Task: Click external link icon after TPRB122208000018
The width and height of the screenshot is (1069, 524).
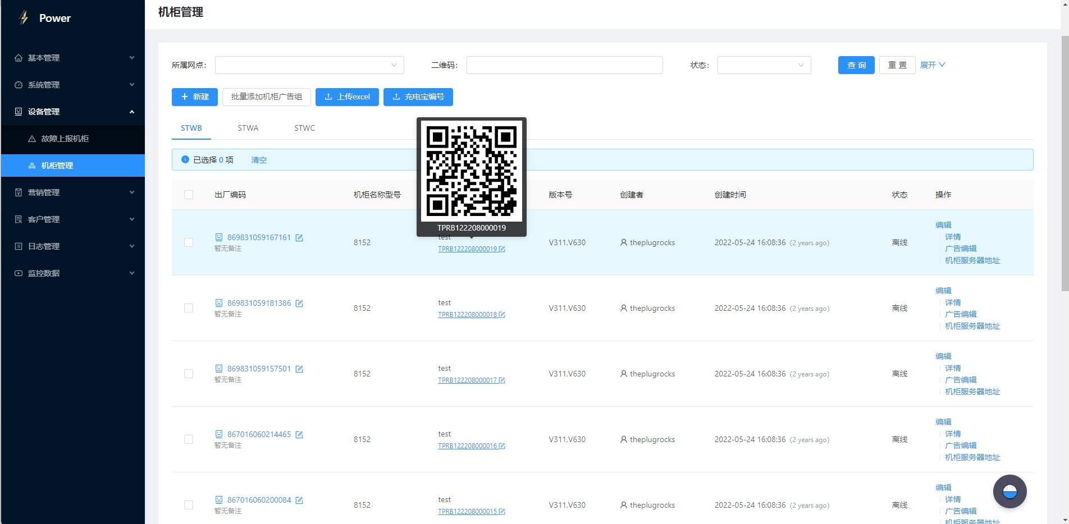Action: pos(502,315)
